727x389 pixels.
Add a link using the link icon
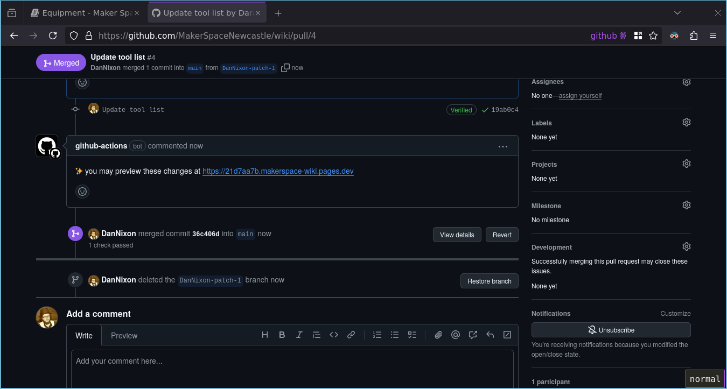pyautogui.click(x=351, y=335)
